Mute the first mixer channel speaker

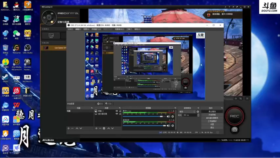168,117
